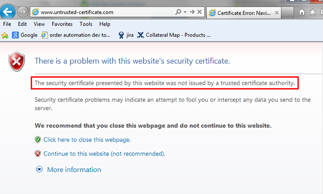Open the jira bookmark
The height and width of the screenshot is (194, 323).
tap(126, 35)
